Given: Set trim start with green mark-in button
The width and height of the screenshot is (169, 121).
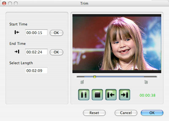Looking at the screenshot, I should 111,95.
